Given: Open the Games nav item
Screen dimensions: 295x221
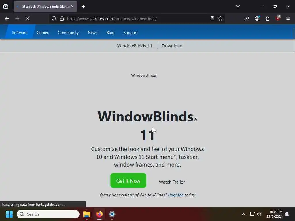Looking at the screenshot, I should (x=43, y=33).
